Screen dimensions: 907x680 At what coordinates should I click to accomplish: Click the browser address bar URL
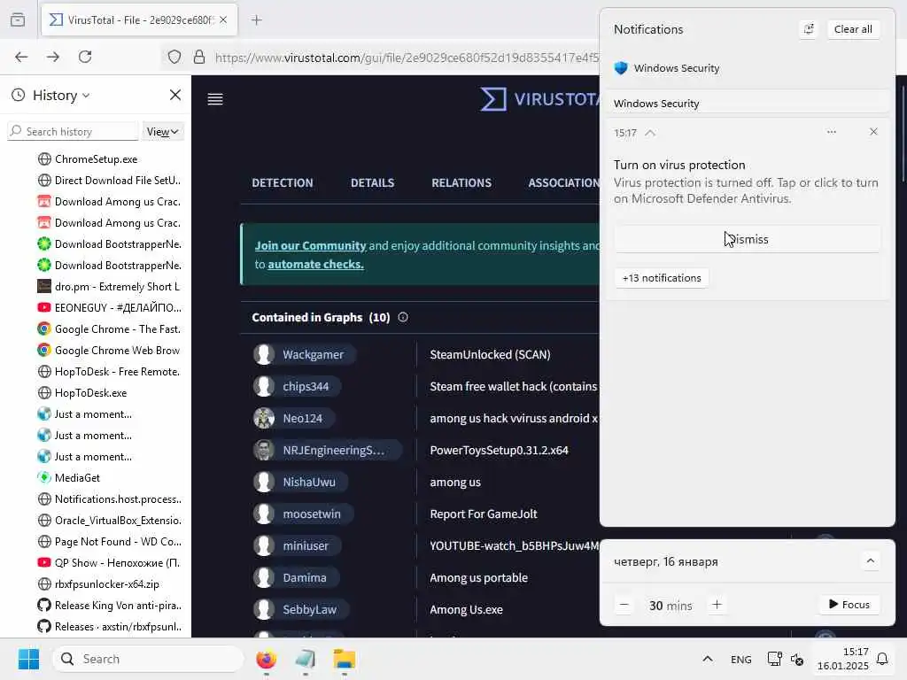click(x=407, y=58)
